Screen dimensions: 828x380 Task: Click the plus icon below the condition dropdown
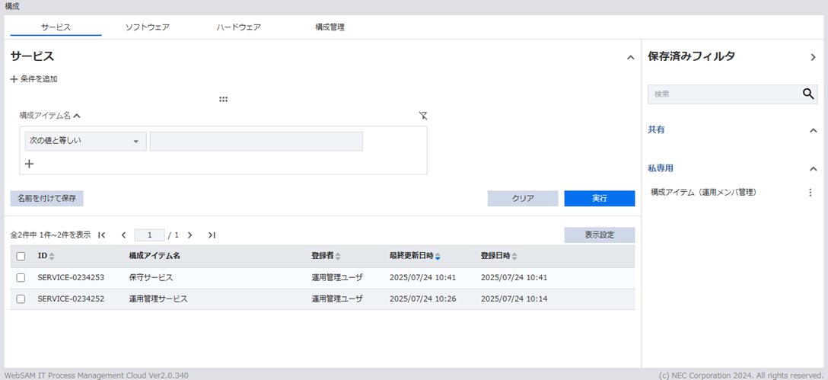(x=30, y=163)
